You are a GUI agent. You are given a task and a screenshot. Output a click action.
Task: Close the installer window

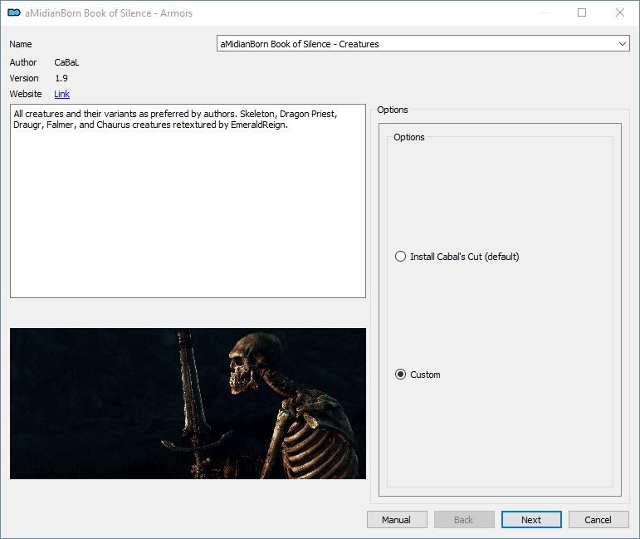click(x=620, y=12)
